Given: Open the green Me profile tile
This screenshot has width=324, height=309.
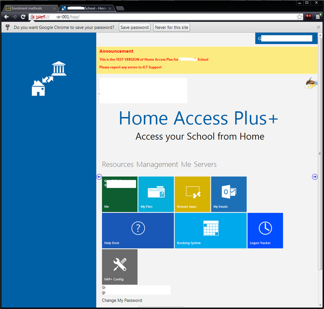Looking at the screenshot, I should (120, 194).
